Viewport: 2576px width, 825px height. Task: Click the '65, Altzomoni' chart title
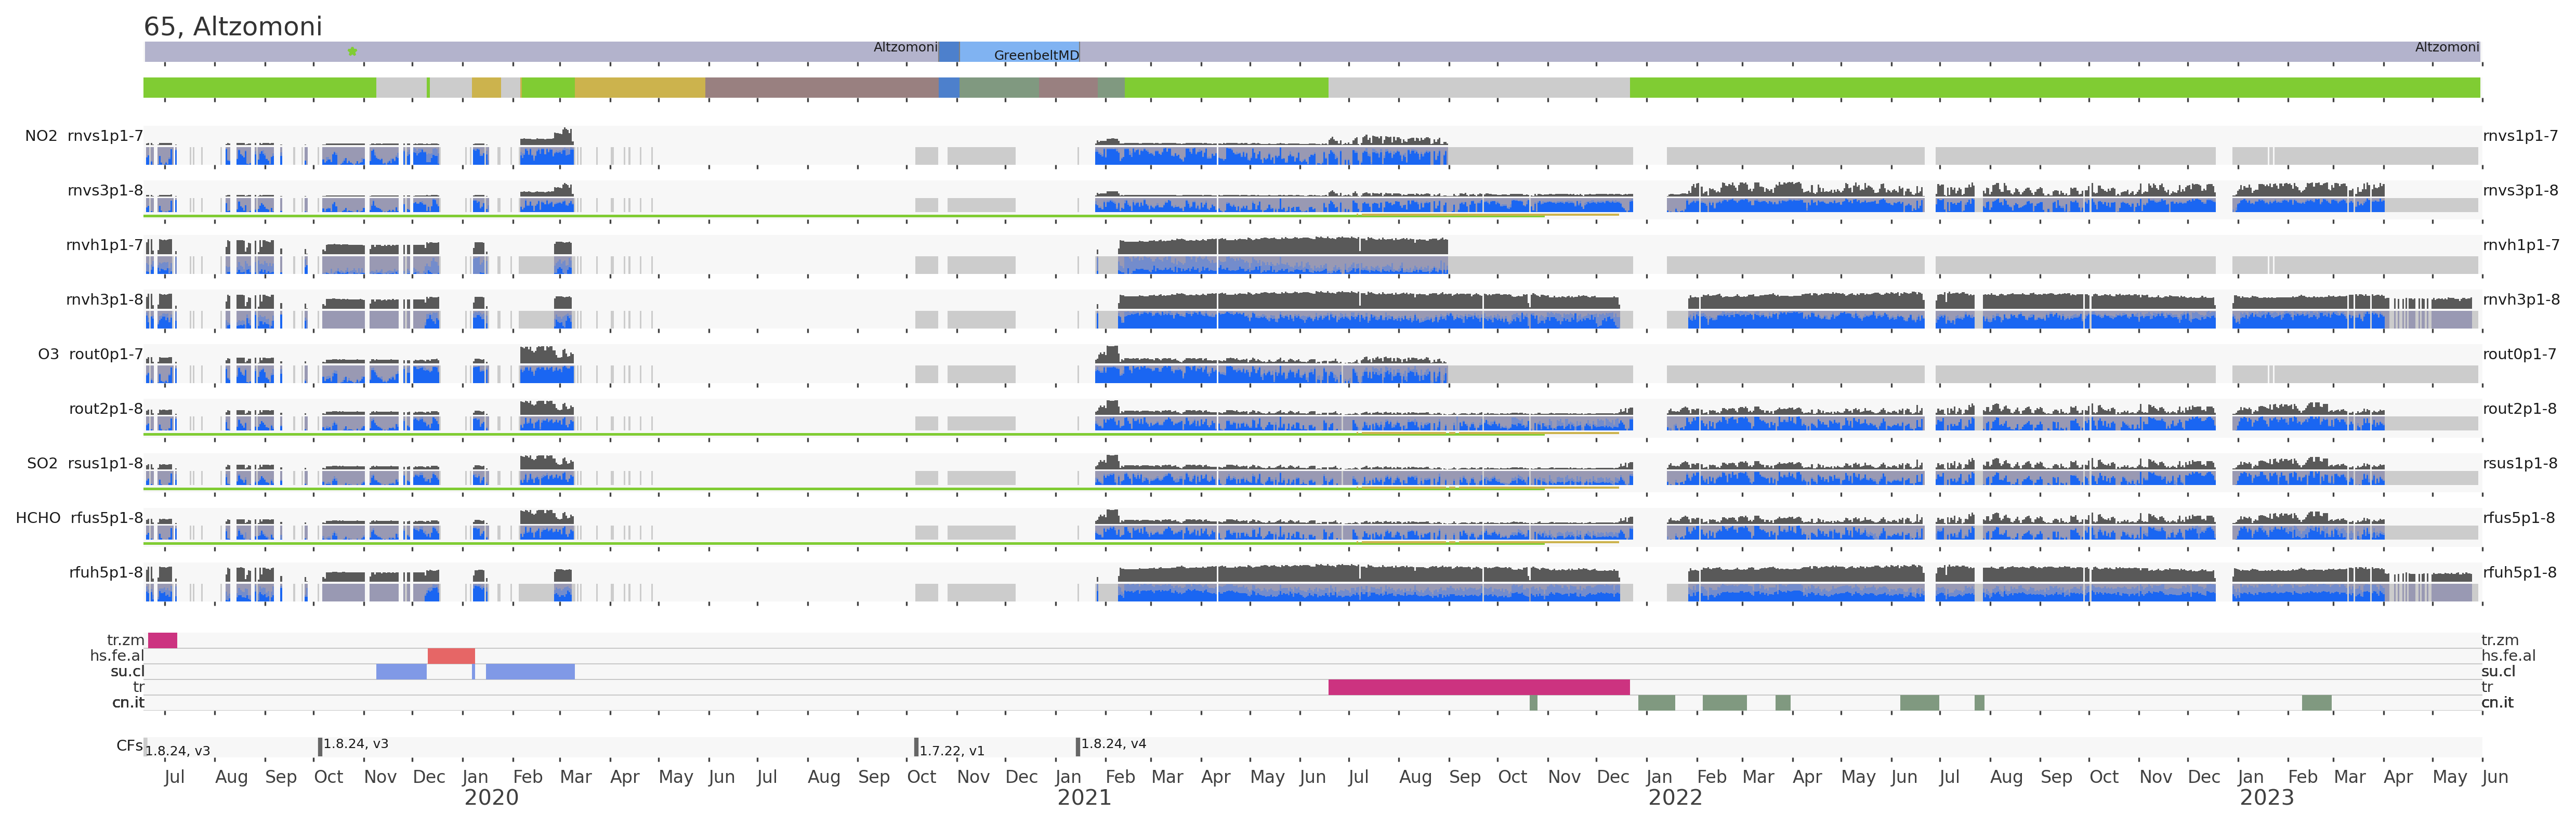pos(233,26)
